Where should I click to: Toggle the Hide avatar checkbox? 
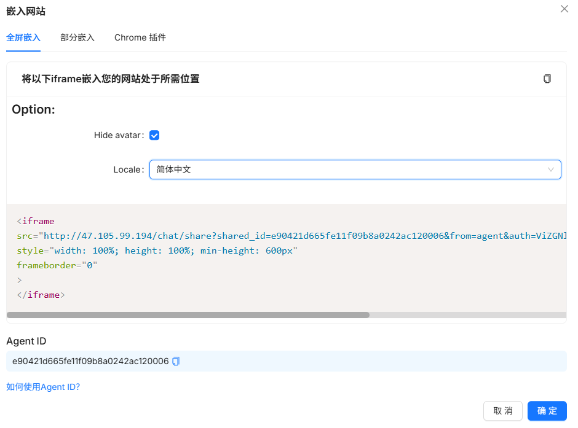154,135
